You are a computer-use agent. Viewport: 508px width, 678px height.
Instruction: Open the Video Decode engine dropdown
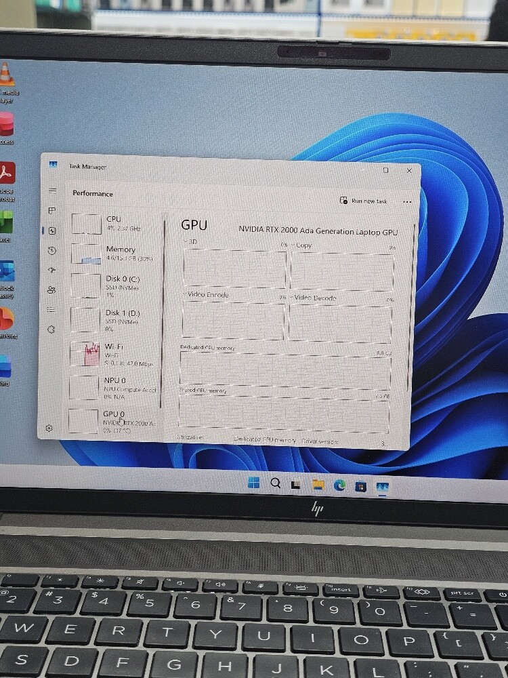pyautogui.click(x=313, y=298)
